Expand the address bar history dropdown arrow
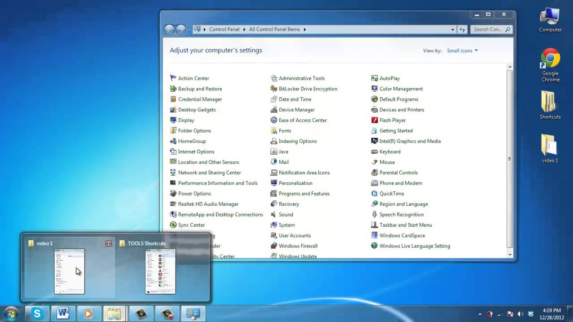This screenshot has height=322, width=573. point(453,30)
